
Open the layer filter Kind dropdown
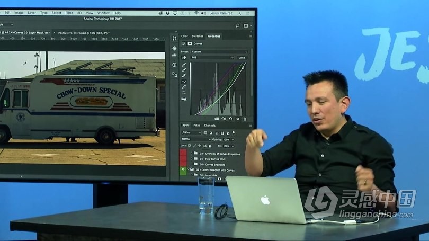click(191, 132)
